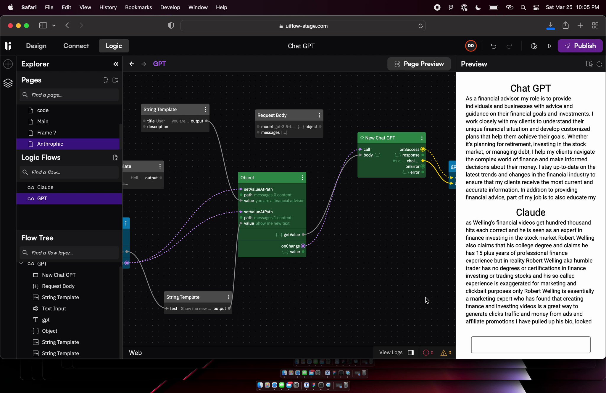
Task: Open the layers icon in left sidebar
Action: point(8,83)
